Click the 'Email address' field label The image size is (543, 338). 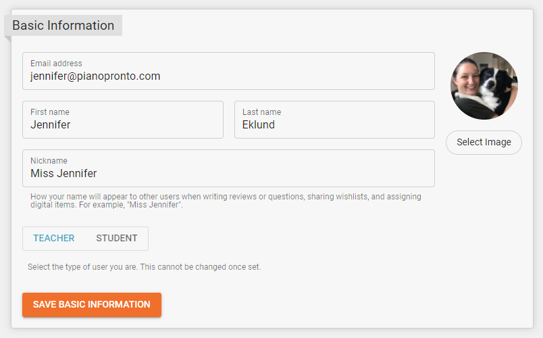coord(56,64)
